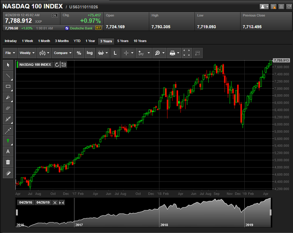Open the candlestick chart type dropdown
Image resolution: width=293 pixels, height=233 pixels.
coord(44,53)
